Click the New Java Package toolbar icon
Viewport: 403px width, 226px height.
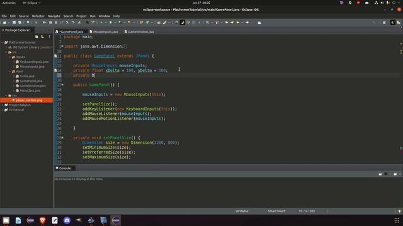(141, 23)
